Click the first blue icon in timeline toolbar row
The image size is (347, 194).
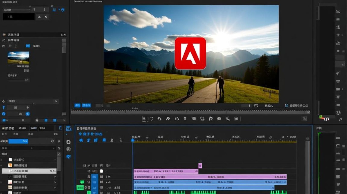pos(81,140)
